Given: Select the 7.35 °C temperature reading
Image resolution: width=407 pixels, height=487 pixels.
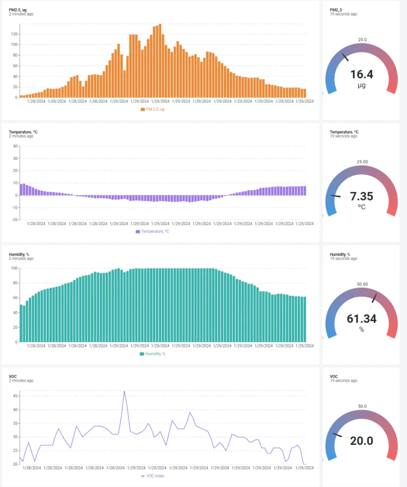Looking at the screenshot, I should tap(361, 196).
